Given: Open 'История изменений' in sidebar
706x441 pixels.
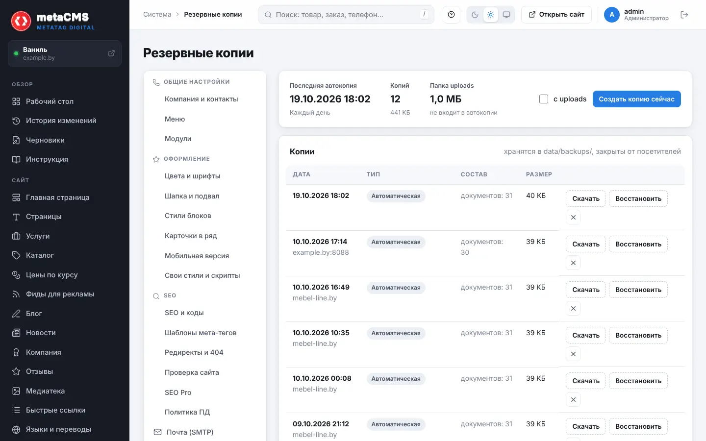Looking at the screenshot, I should (65, 121).
